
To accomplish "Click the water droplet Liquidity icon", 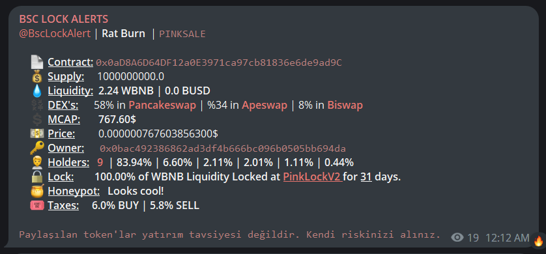I will click(x=37, y=91).
